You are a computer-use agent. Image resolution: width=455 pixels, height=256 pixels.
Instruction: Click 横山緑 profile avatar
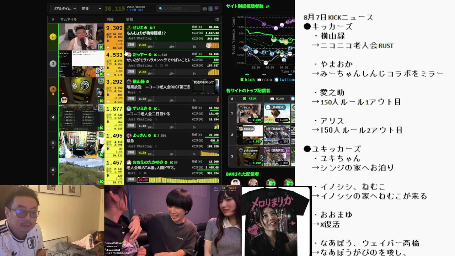(x=129, y=81)
